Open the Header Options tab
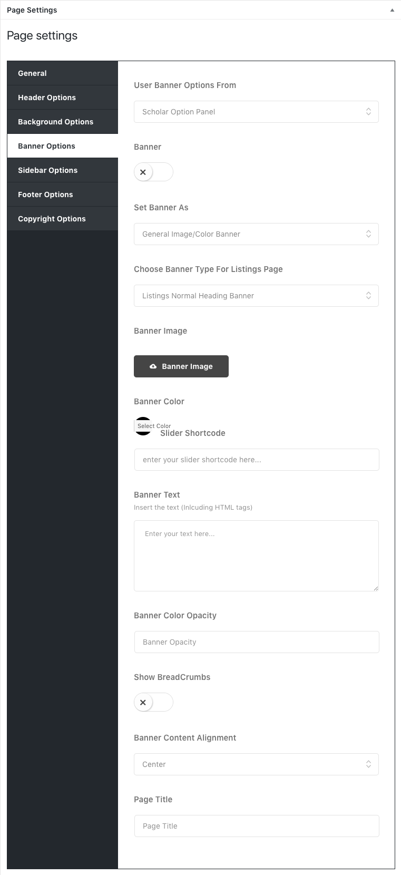Screen dimensions: 401x875 click(62, 98)
